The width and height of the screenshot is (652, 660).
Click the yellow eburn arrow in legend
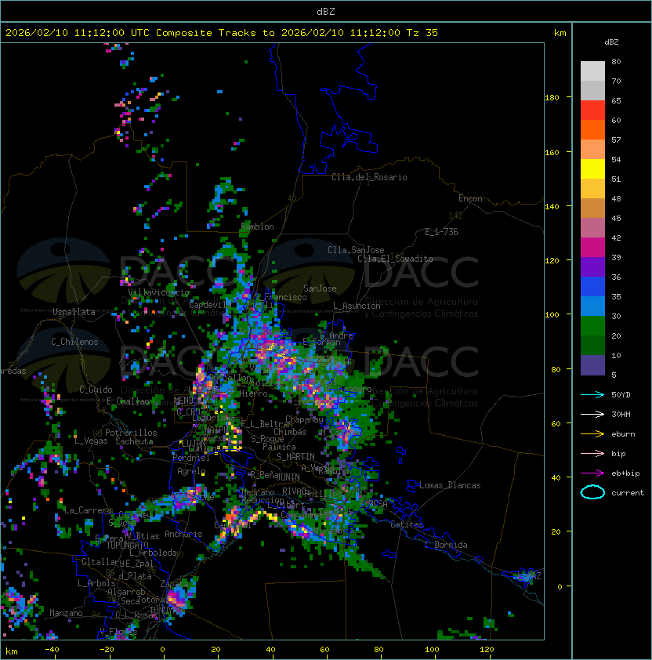click(592, 434)
